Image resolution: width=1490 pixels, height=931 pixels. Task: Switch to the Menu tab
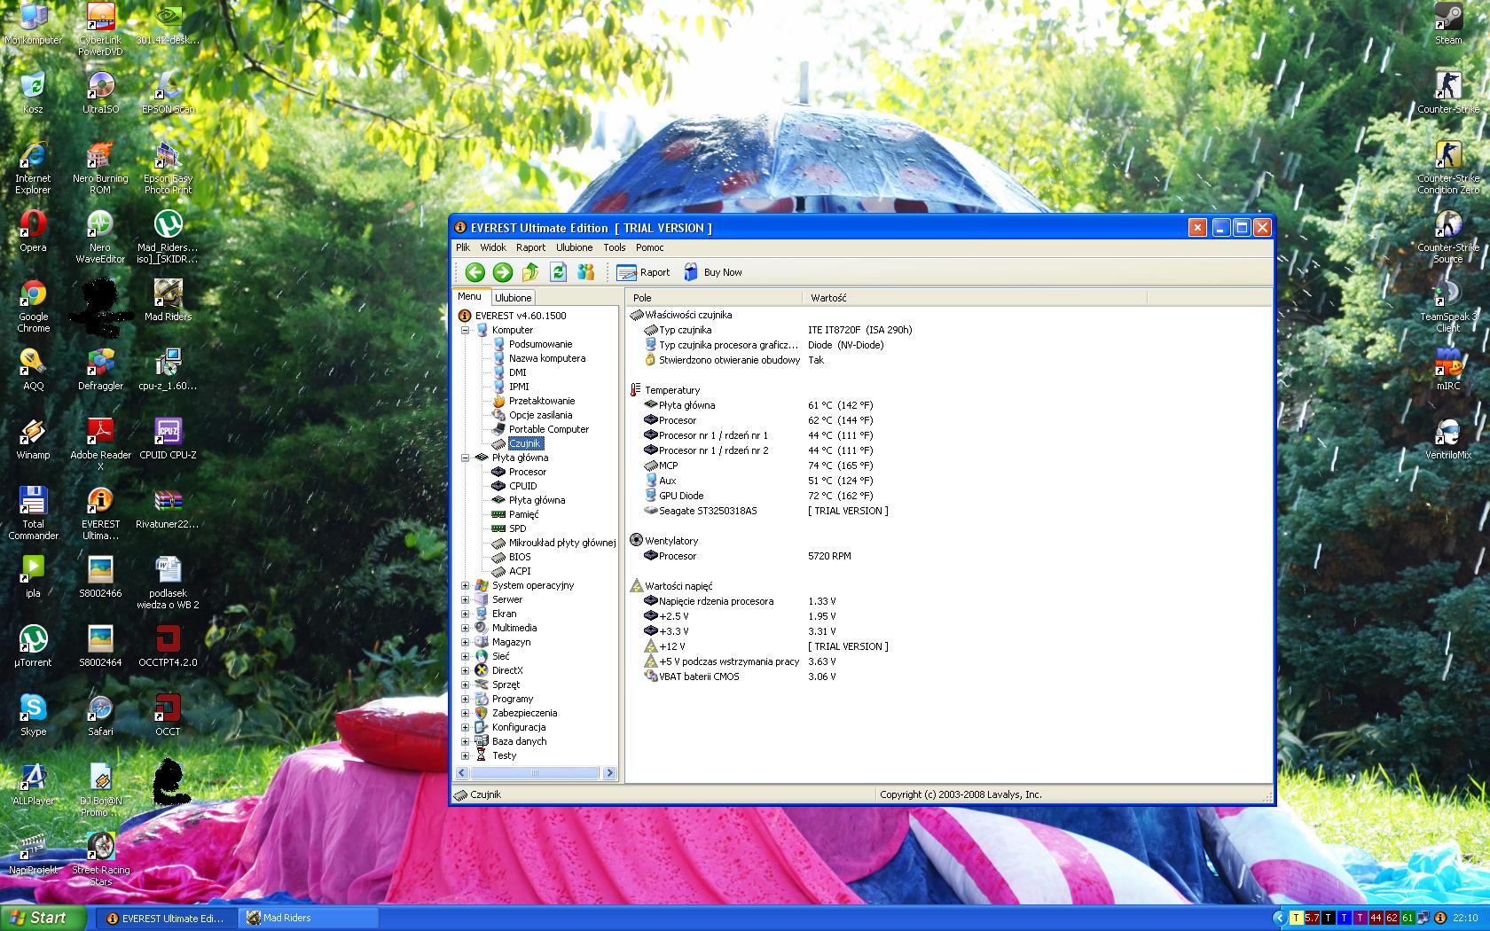click(470, 296)
